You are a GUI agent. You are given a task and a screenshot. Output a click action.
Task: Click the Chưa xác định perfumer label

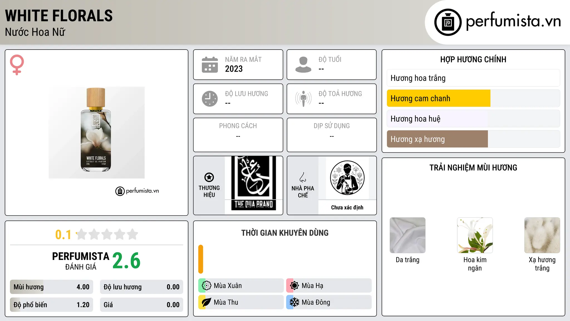[x=347, y=208]
